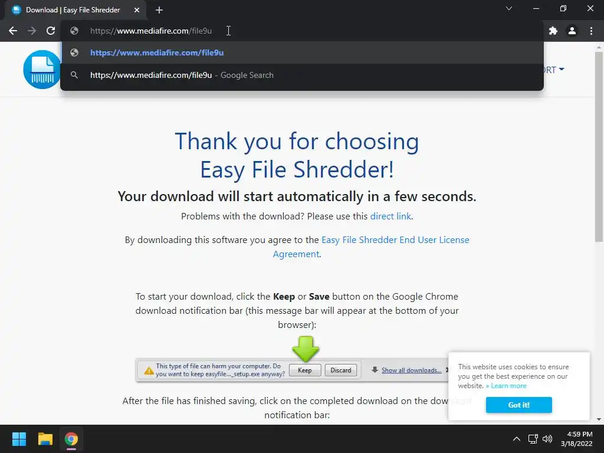The height and width of the screenshot is (453, 604).
Task: Select the mediafire.com/file9u URL suggestion
Action: click(x=302, y=52)
